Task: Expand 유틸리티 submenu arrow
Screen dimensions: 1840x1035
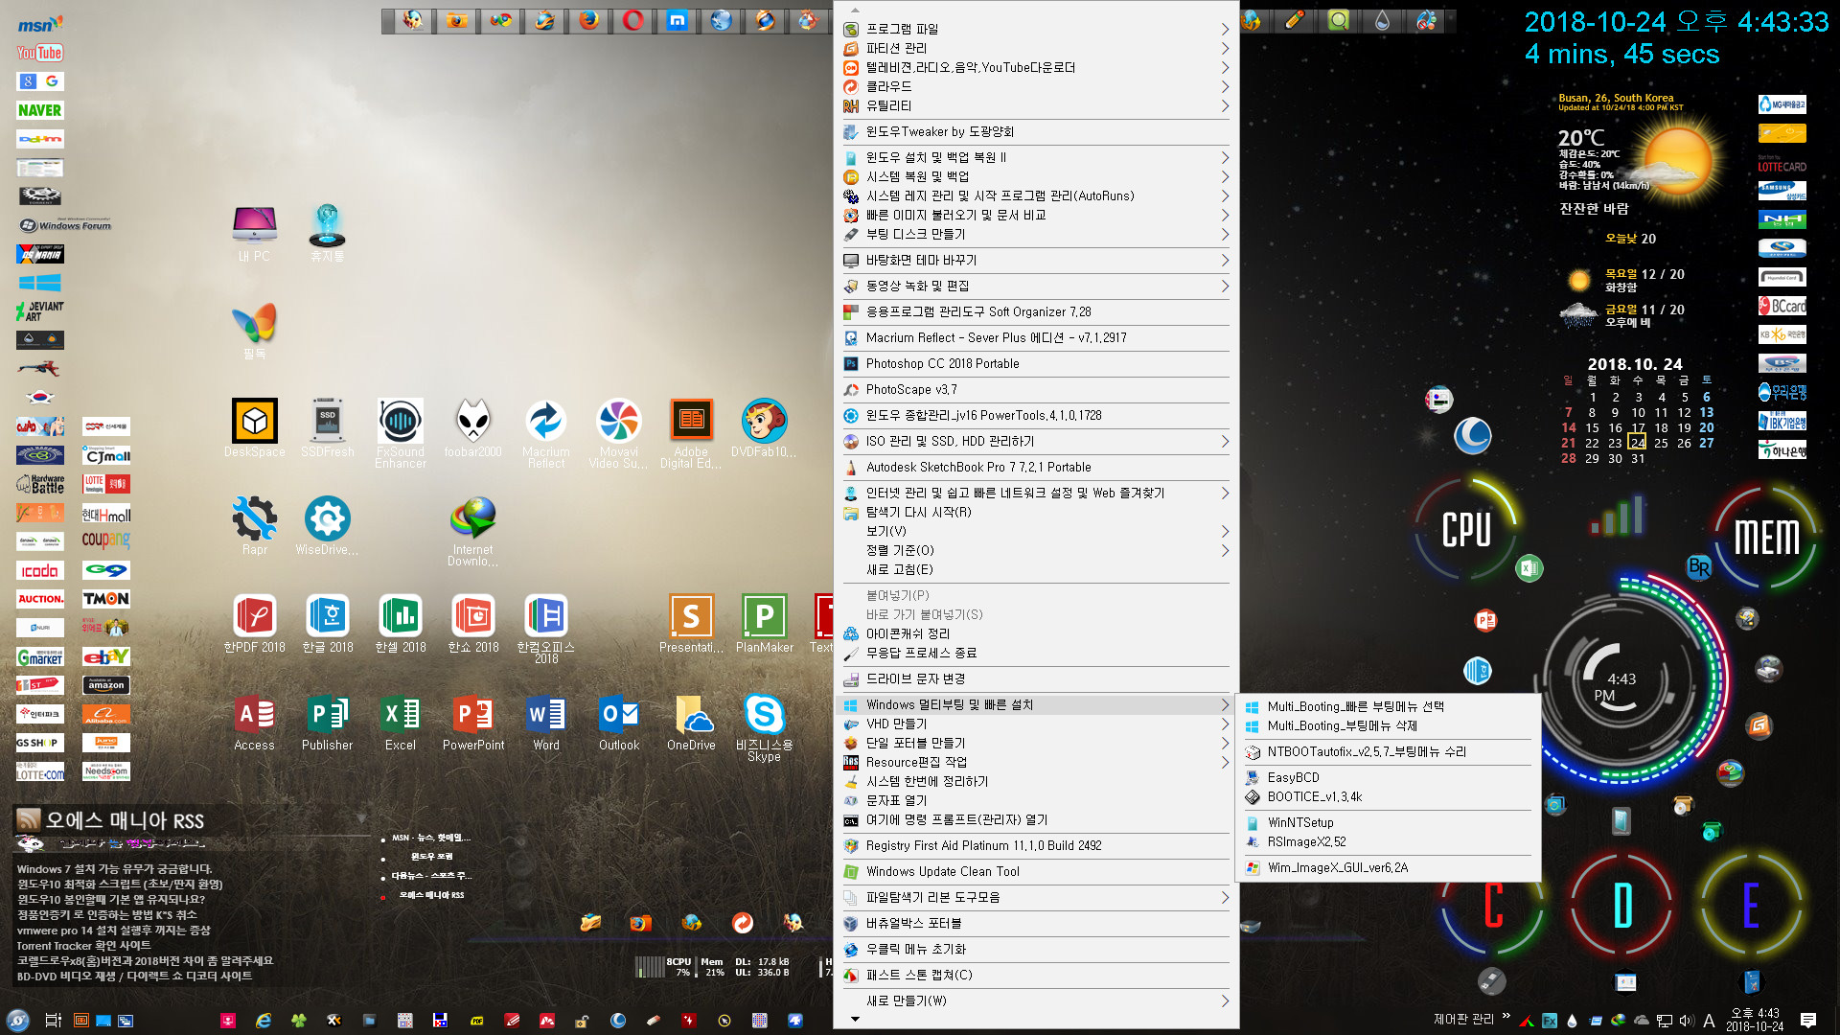Action: (x=1225, y=105)
